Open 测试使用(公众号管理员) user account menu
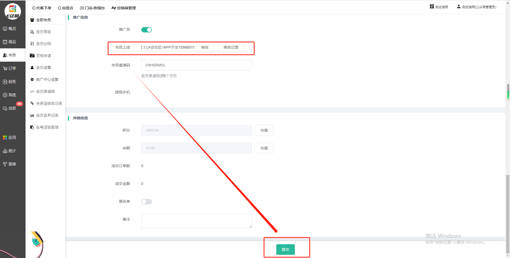The height and width of the screenshot is (258, 510). [476, 7]
